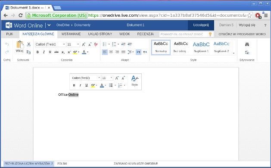Decrease font size in the ribbon

pos(90,44)
